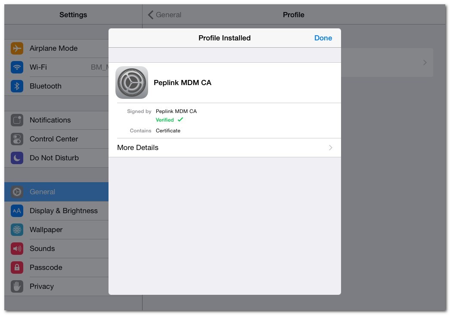
Task: Tap the Sounds speaker icon
Action: click(x=17, y=249)
